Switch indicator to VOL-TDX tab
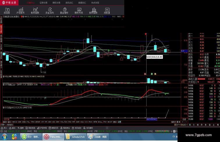220x142 pixels. pyautogui.click(x=64, y=122)
